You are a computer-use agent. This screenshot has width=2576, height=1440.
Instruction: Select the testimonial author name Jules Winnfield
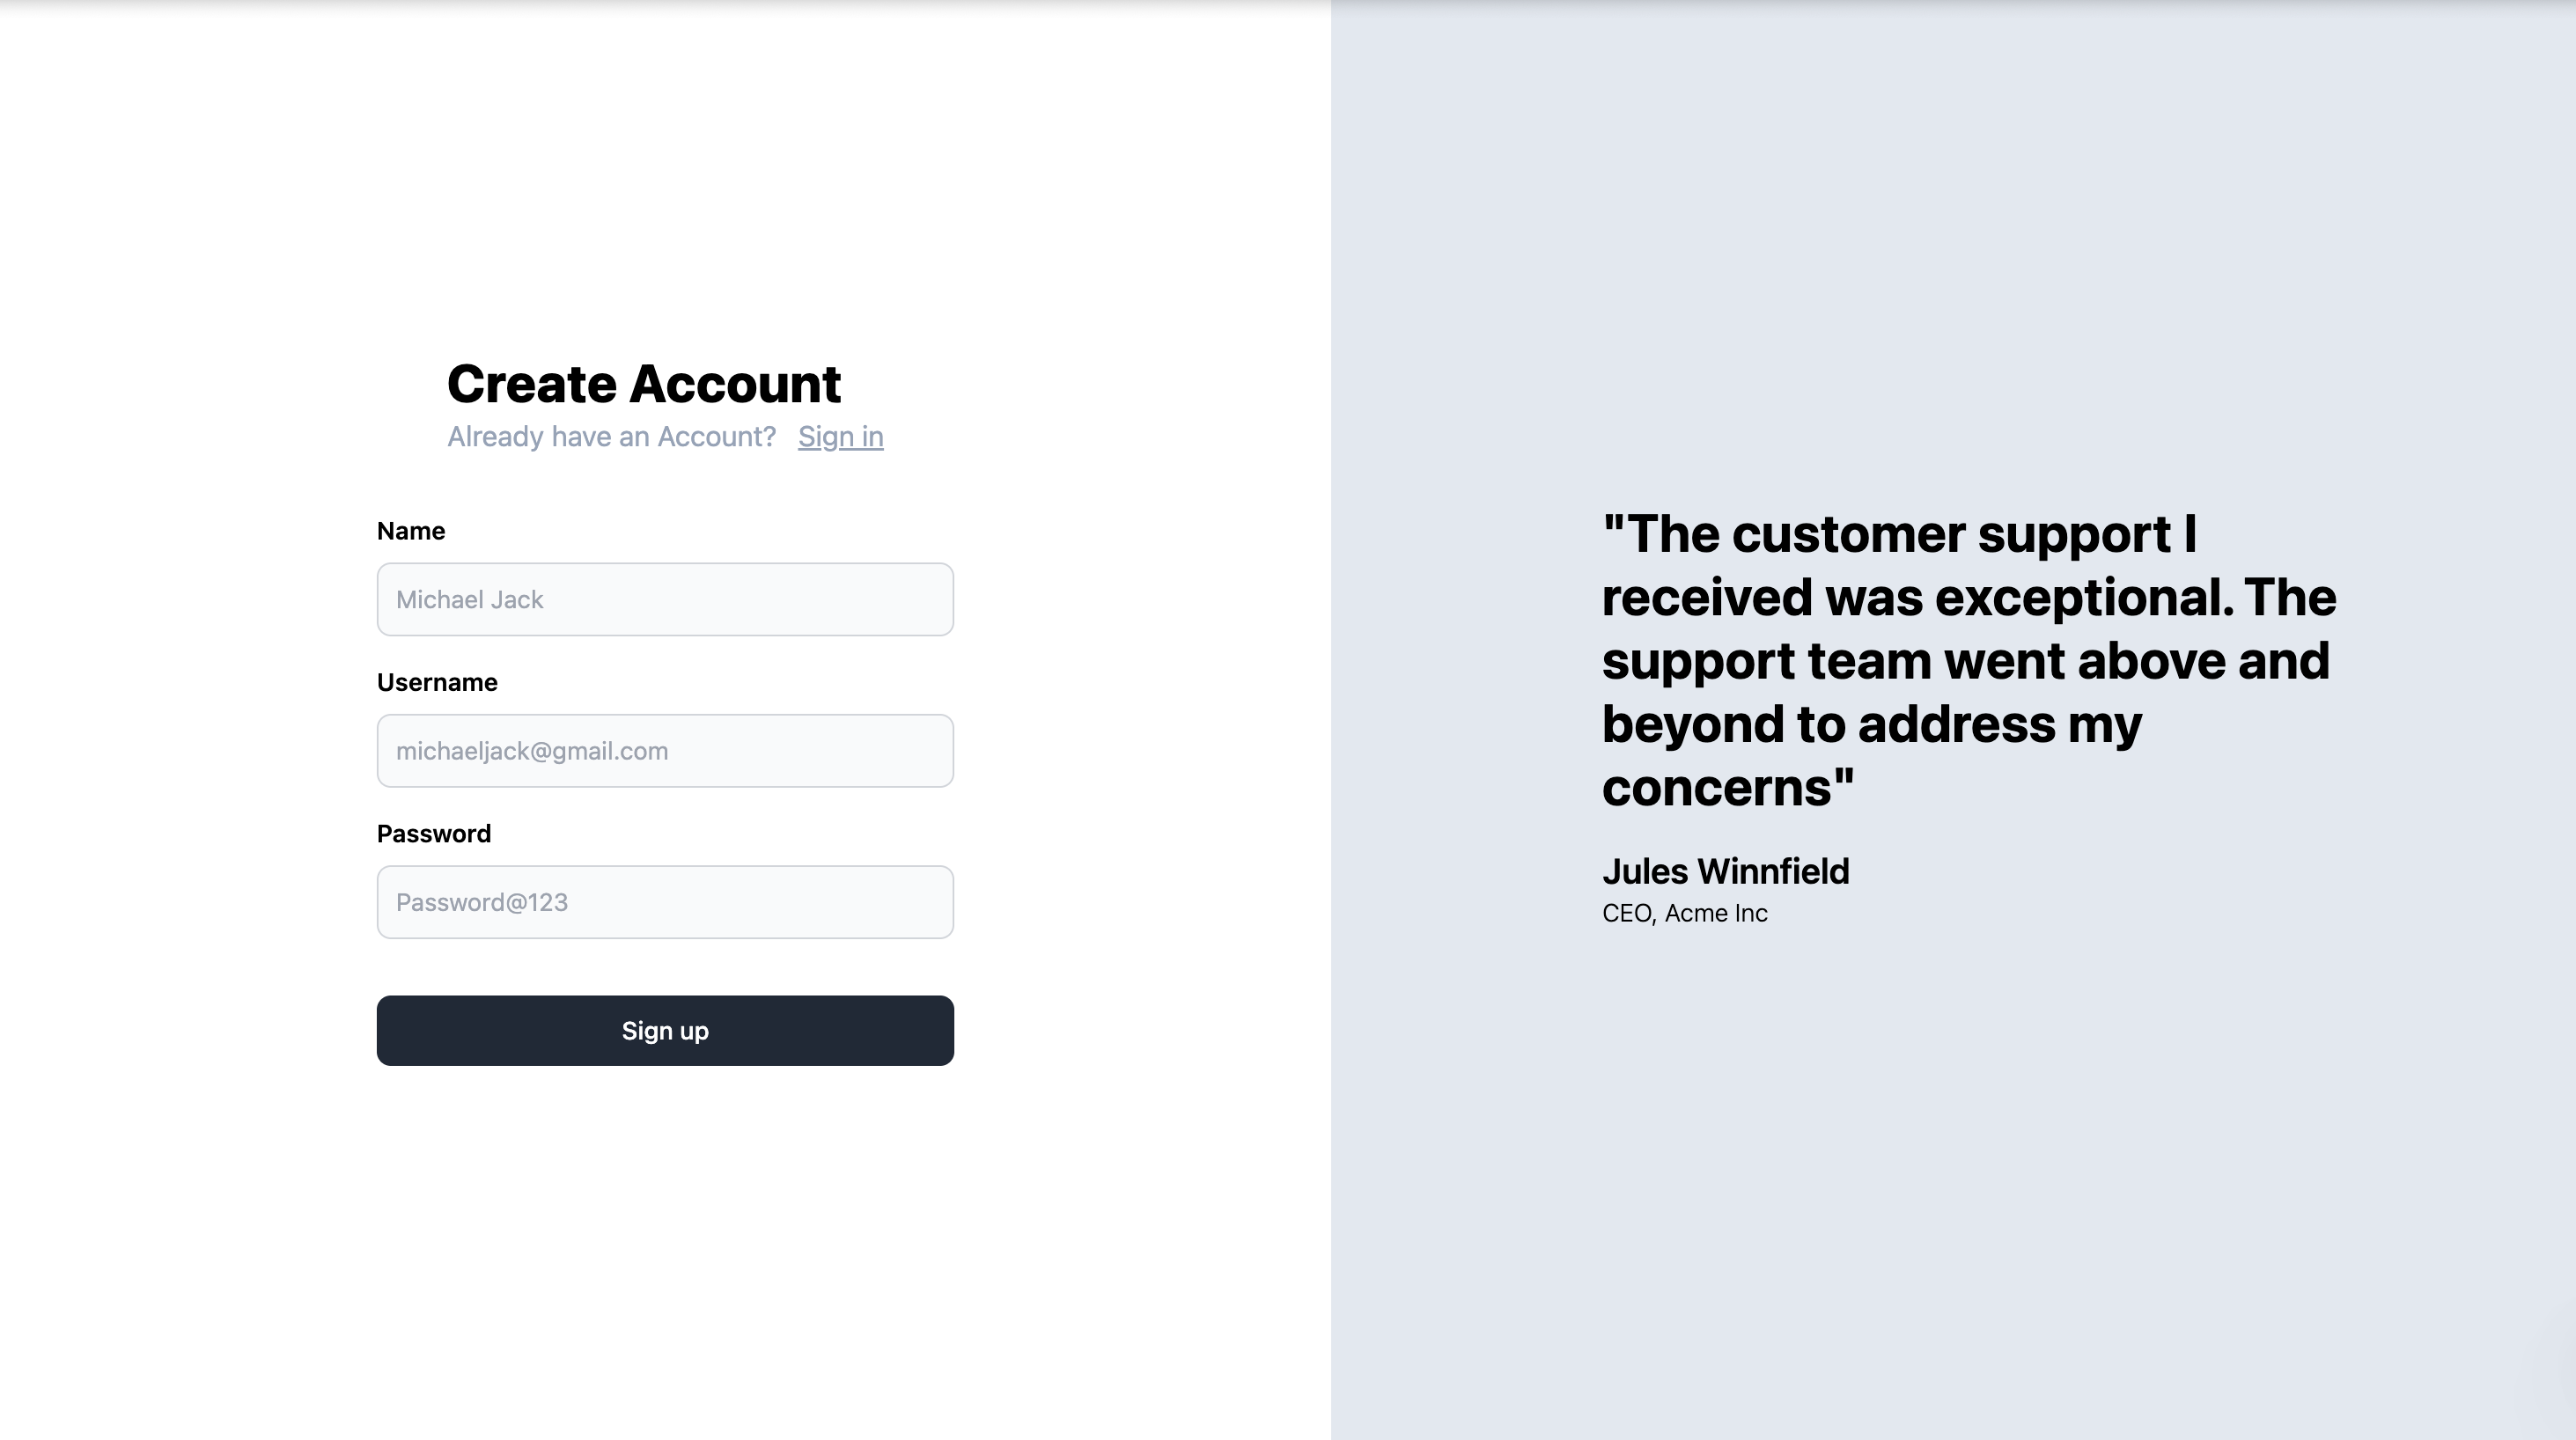1726,871
